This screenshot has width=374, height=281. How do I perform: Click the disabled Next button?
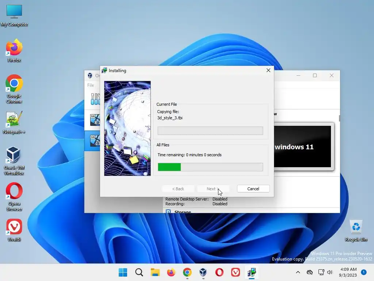click(x=213, y=189)
